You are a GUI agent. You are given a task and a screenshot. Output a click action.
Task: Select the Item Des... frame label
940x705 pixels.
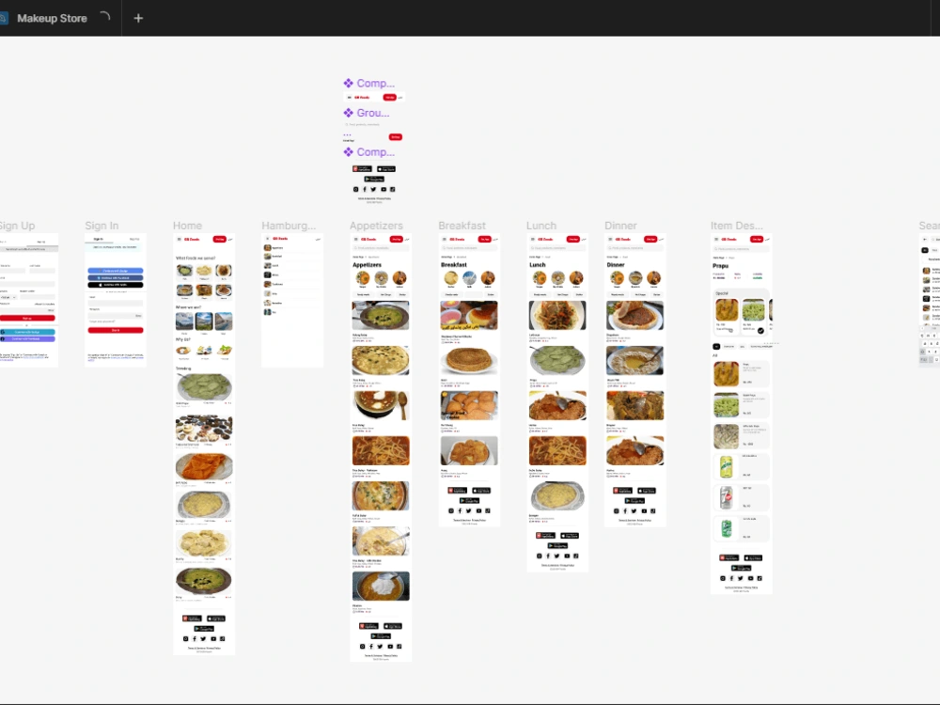(737, 226)
